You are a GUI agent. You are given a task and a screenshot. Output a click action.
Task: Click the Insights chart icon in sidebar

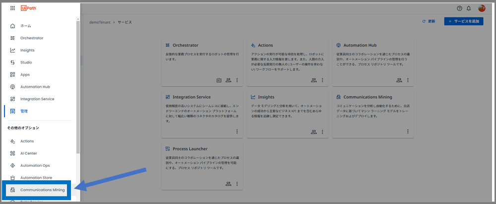point(13,50)
